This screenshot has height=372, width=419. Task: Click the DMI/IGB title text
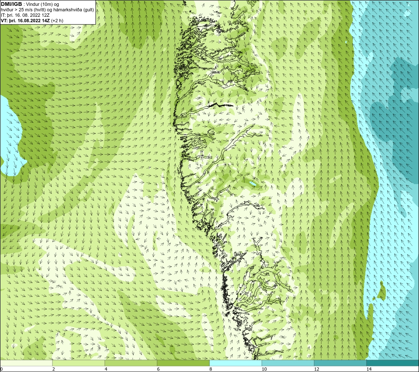11,4
